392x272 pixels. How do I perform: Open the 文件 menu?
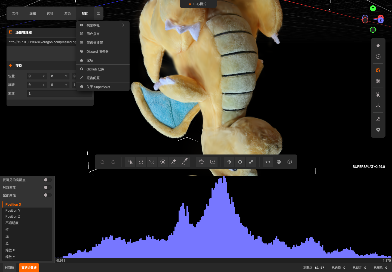click(15, 13)
